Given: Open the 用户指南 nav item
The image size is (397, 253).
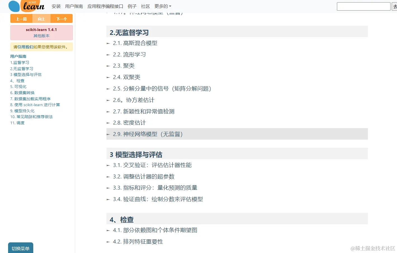Looking at the screenshot, I should click(74, 6).
